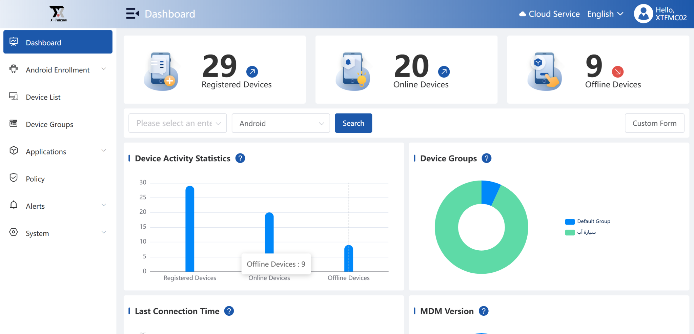Click the Device Groups question mark icon
Image resolution: width=694 pixels, height=334 pixels.
pos(487,158)
